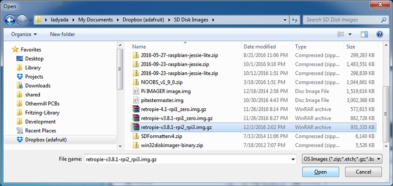393x186 pixels.
Task: Sort by the Size column header
Action: 361,46
